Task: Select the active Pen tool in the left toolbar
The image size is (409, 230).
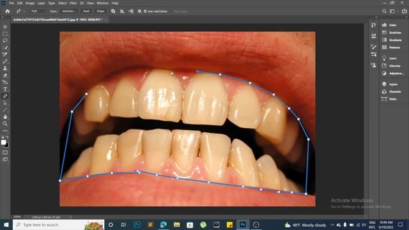Action: click(5, 96)
